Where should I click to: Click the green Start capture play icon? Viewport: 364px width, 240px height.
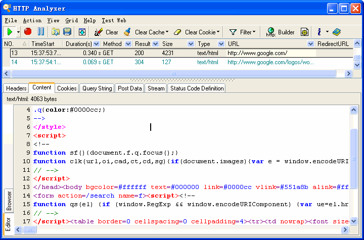9,32
